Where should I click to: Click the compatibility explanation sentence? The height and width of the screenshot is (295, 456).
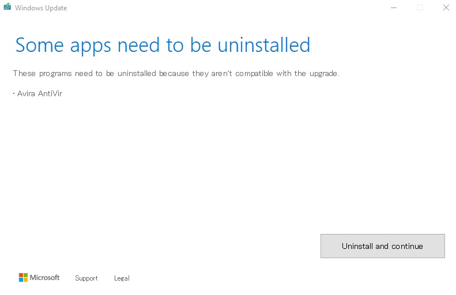(176, 74)
